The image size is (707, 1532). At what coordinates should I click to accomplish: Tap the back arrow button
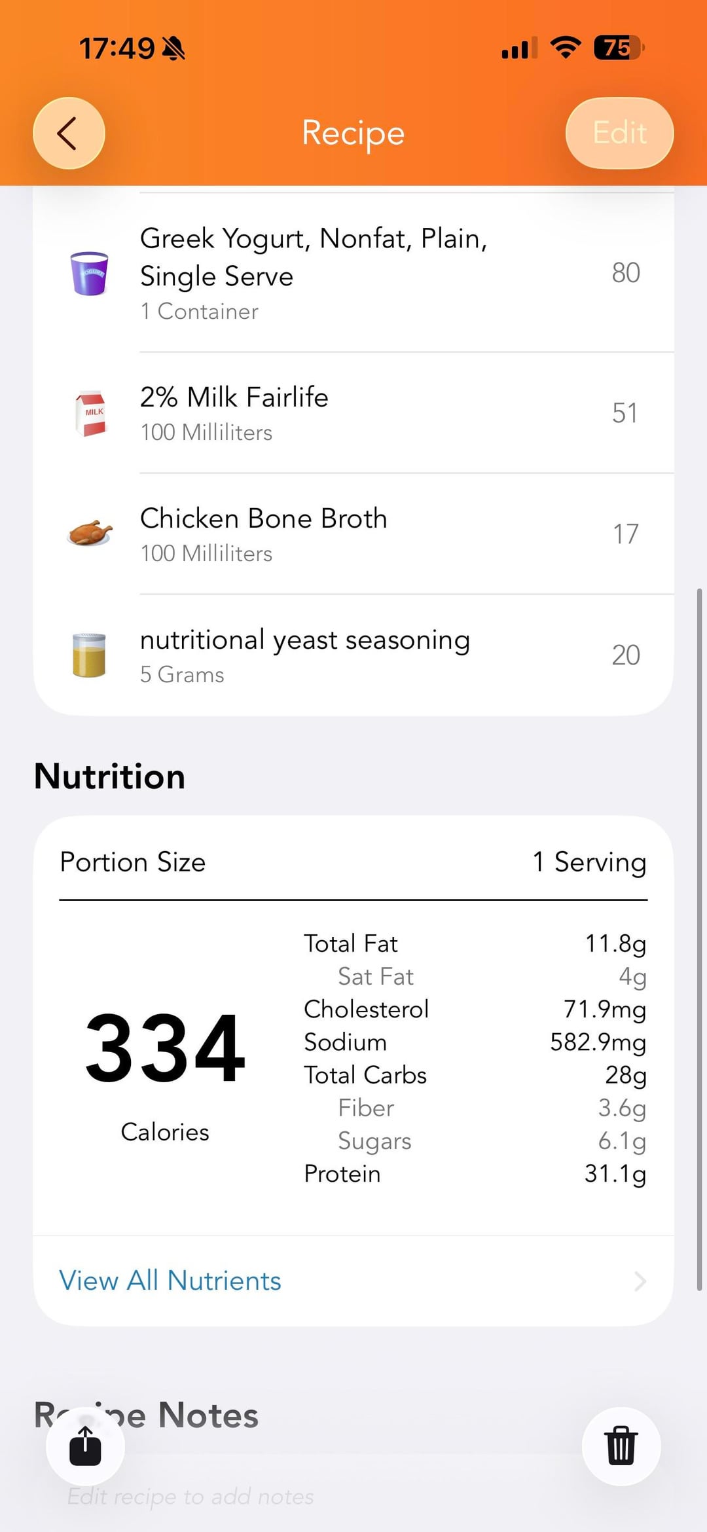(x=69, y=133)
